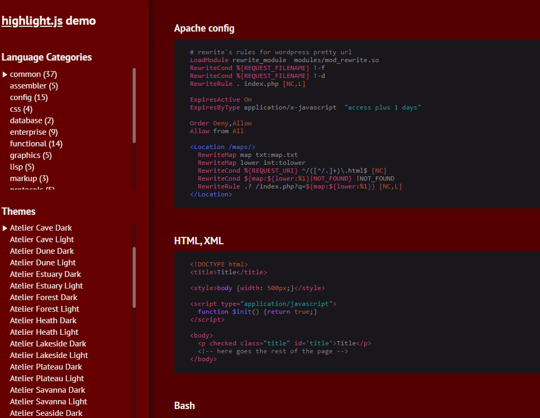Click the LoadModule line in Apache code
The image size is (540, 418).
tap(284, 60)
